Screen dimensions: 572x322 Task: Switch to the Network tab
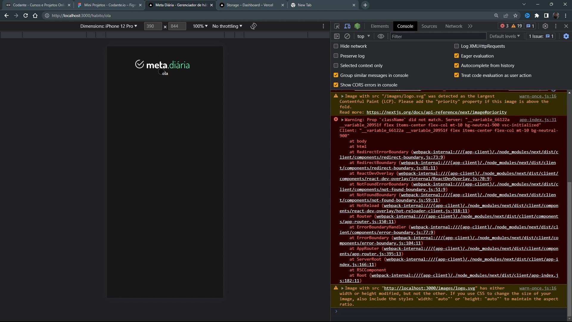[x=453, y=26]
